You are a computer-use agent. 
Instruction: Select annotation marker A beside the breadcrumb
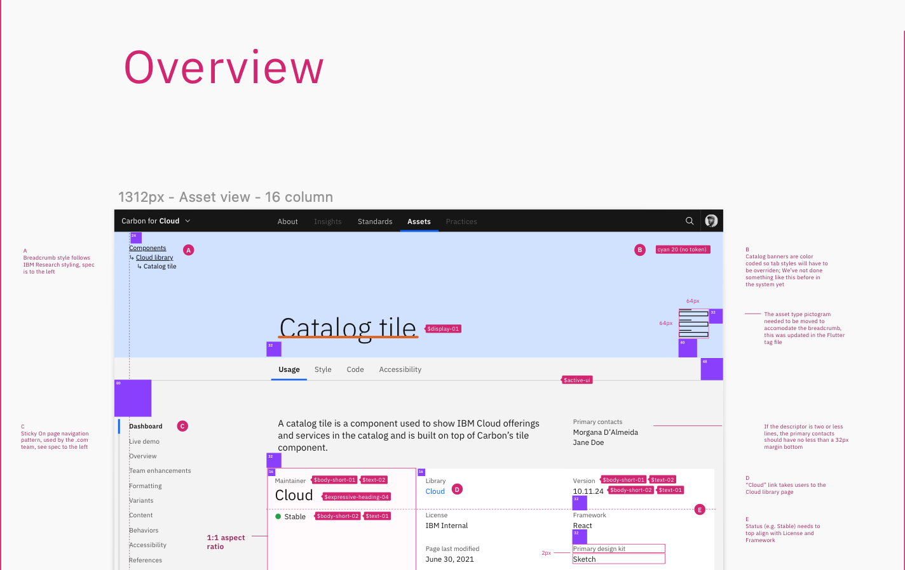pyautogui.click(x=189, y=250)
